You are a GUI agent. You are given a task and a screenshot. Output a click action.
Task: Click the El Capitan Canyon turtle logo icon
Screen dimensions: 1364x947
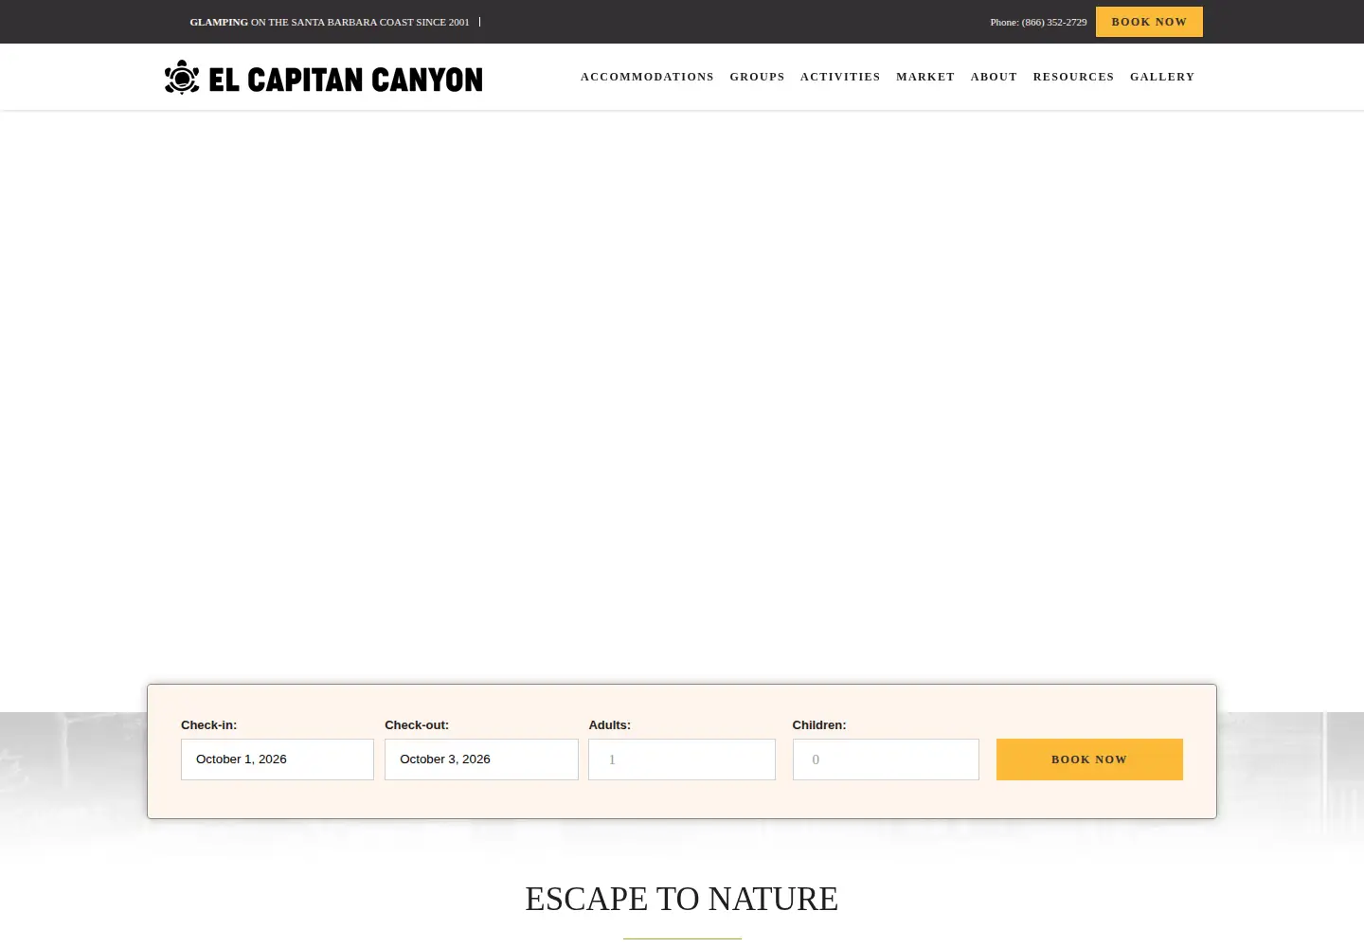[182, 78]
